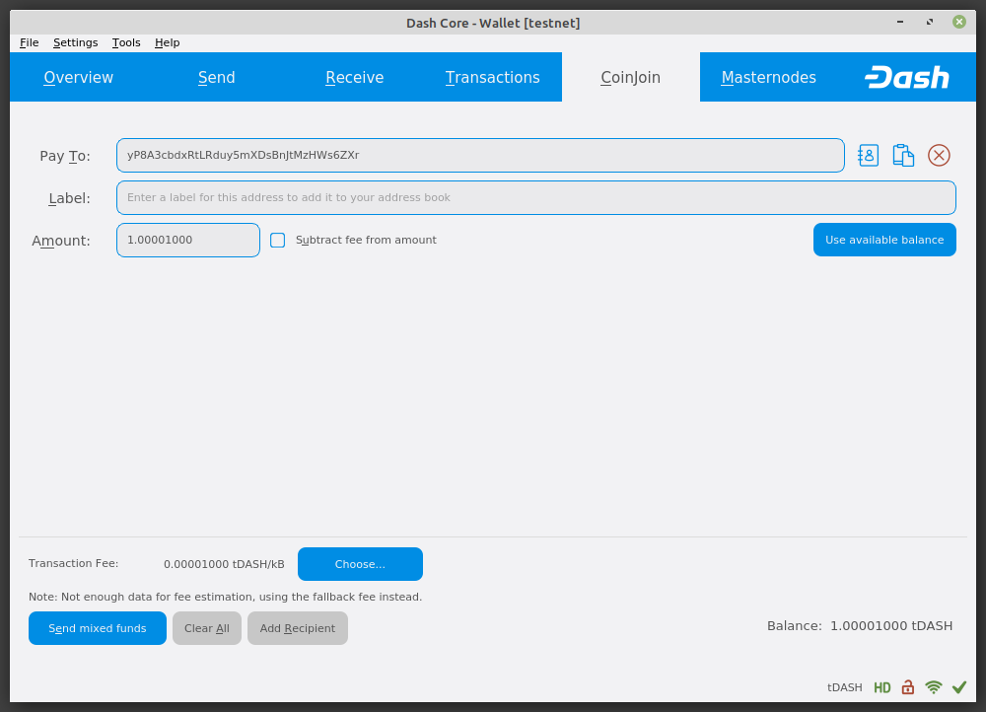Click the Use available balance button
The width and height of the screenshot is (986, 712).
tap(883, 240)
